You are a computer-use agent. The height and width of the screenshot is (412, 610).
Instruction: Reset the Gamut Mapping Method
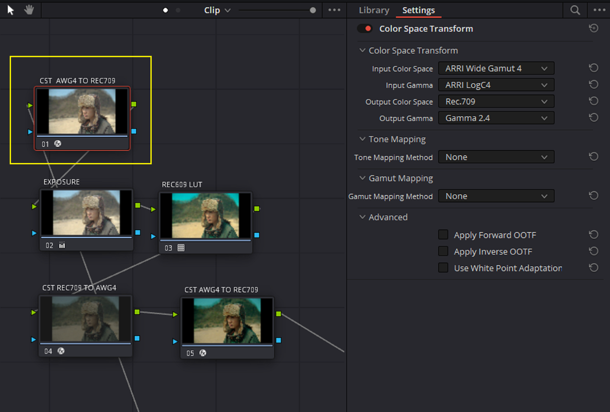(x=594, y=196)
